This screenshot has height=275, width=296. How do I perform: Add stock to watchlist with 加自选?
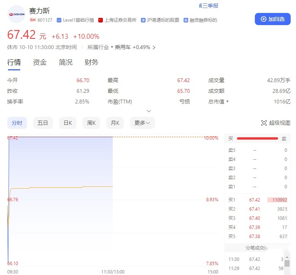(273, 19)
